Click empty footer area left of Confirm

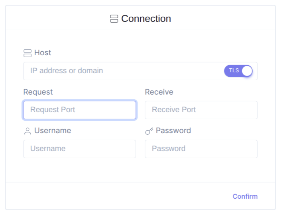[120, 196]
